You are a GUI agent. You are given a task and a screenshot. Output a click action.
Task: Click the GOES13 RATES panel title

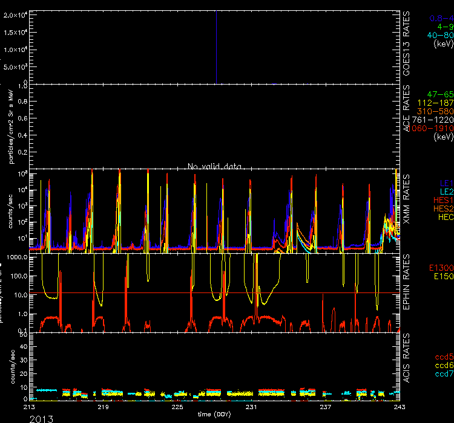pyautogui.click(x=407, y=42)
